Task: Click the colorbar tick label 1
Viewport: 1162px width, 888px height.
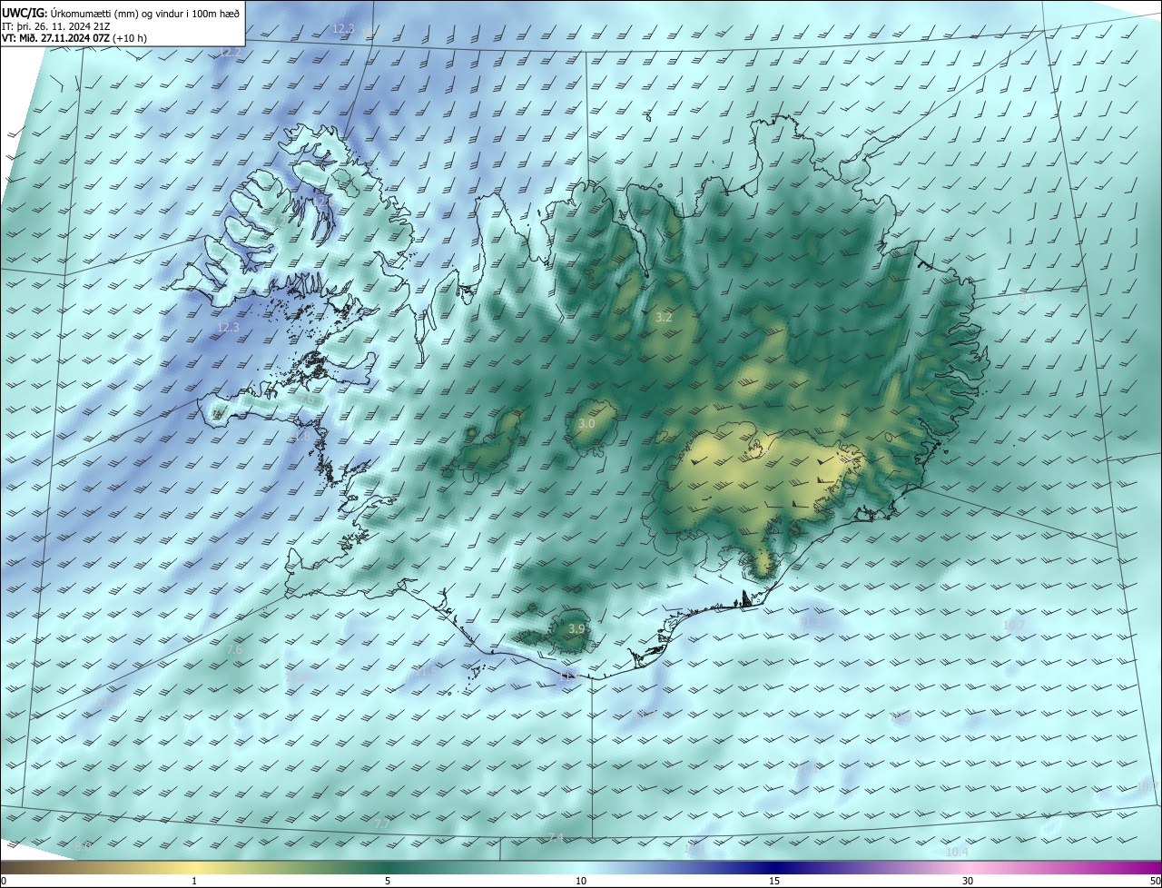Action: 194,881
